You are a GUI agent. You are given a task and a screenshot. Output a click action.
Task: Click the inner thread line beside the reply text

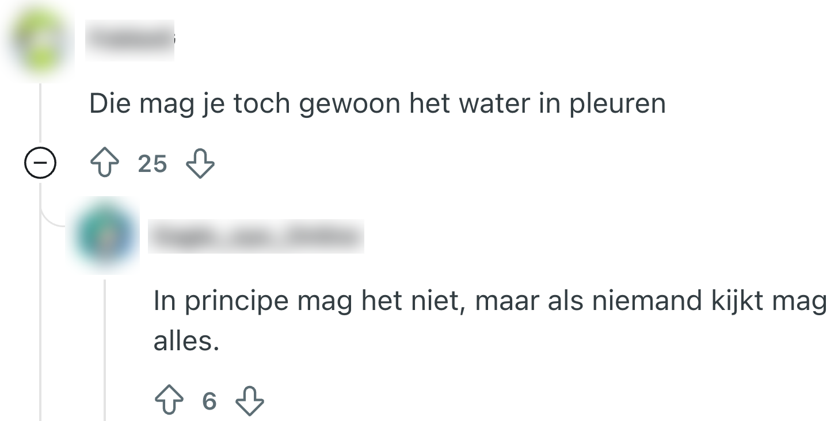click(105, 345)
